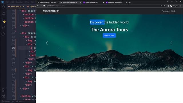
Task: Go back with browser back arrow
Action: (38, 6)
